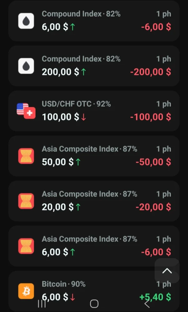Select the -20,00 $ loss amount
This screenshot has height=312, width=188.
[153, 207]
